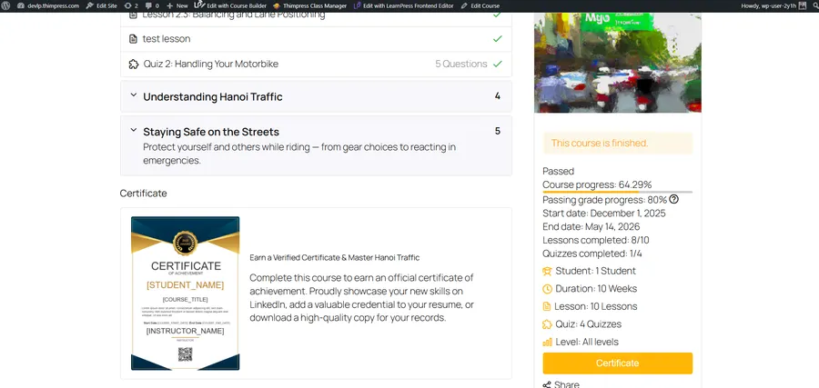Open Thimpress Class Manager
This screenshot has height=388, width=819.
click(x=310, y=5)
